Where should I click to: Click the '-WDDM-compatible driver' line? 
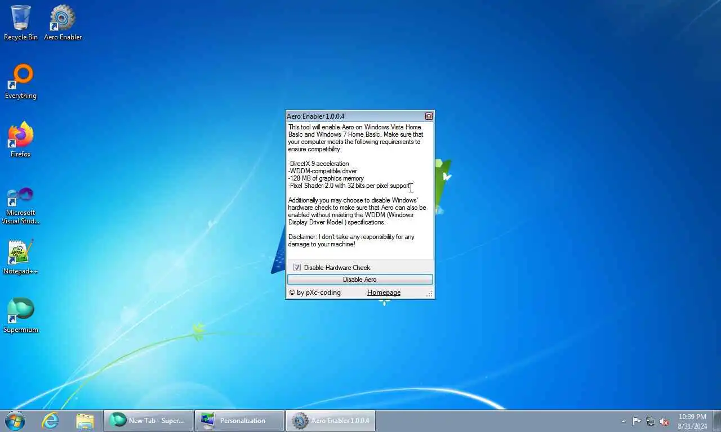coord(323,171)
